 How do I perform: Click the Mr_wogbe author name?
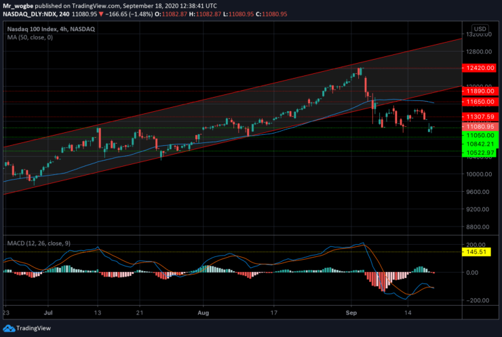click(x=18, y=5)
